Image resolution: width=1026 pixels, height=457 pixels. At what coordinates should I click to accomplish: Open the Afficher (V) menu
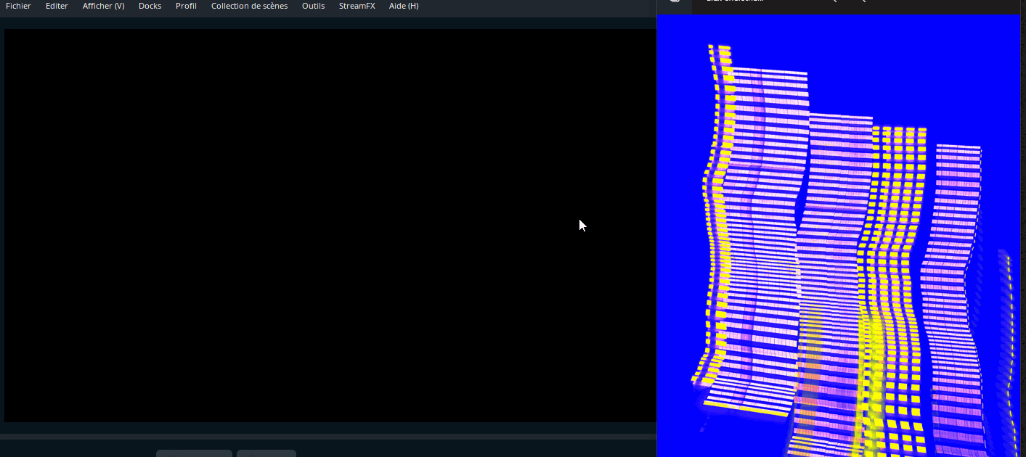click(x=103, y=6)
